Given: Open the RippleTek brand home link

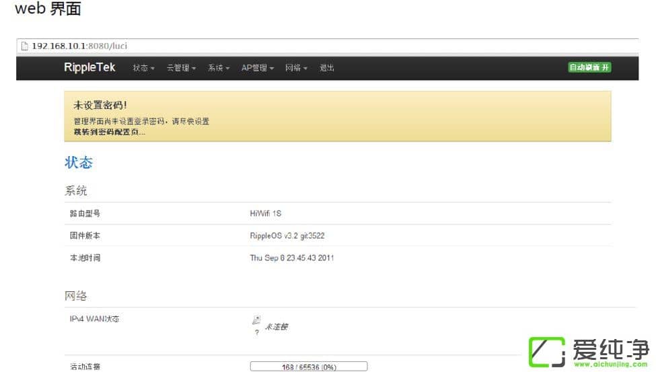Looking at the screenshot, I should point(89,67).
